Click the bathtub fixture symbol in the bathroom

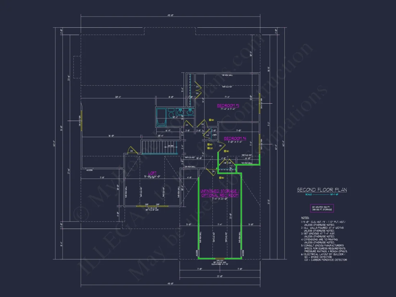coord(161,117)
